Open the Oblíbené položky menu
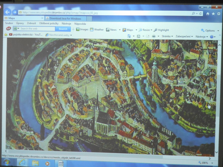This screenshot has width=223, height=167. 49,23
